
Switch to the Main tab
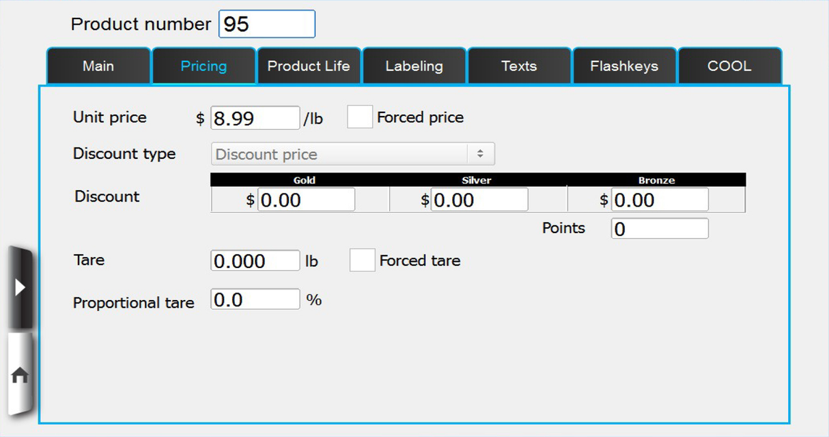click(98, 65)
